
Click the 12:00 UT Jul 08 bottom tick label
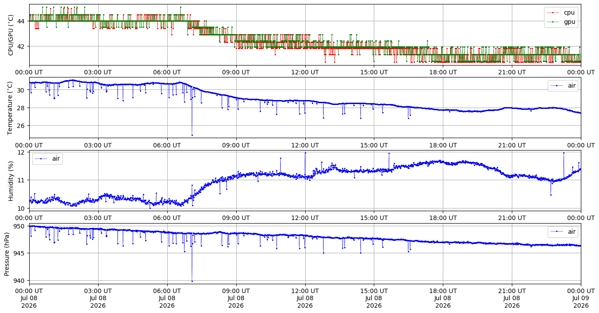coord(305,298)
